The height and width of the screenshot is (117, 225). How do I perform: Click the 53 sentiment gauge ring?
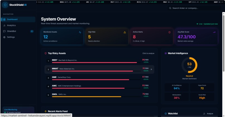190,65
